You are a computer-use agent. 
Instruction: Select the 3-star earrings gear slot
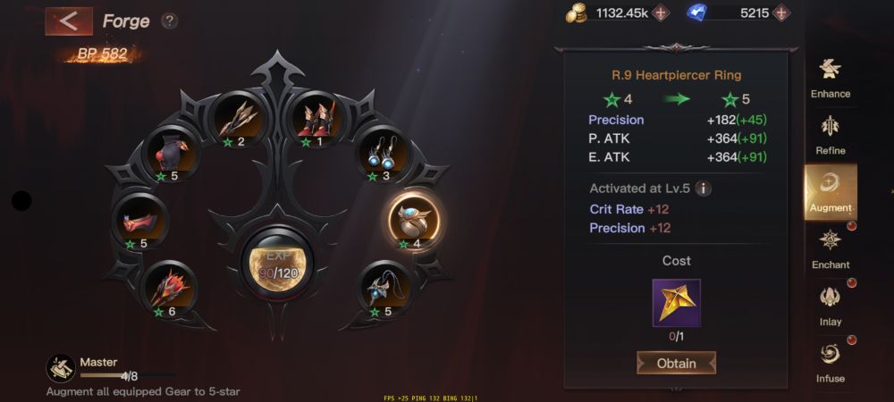pos(382,154)
